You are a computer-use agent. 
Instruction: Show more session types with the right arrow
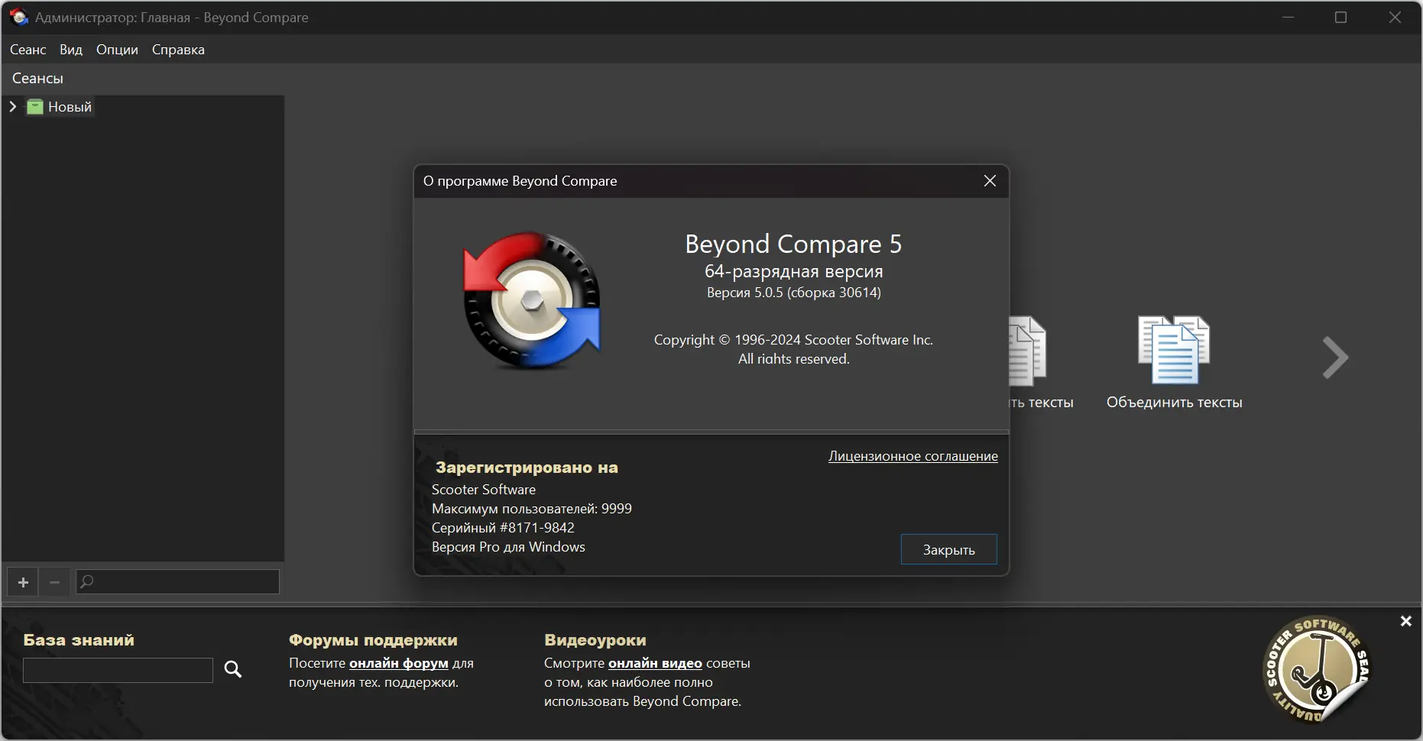coord(1334,357)
